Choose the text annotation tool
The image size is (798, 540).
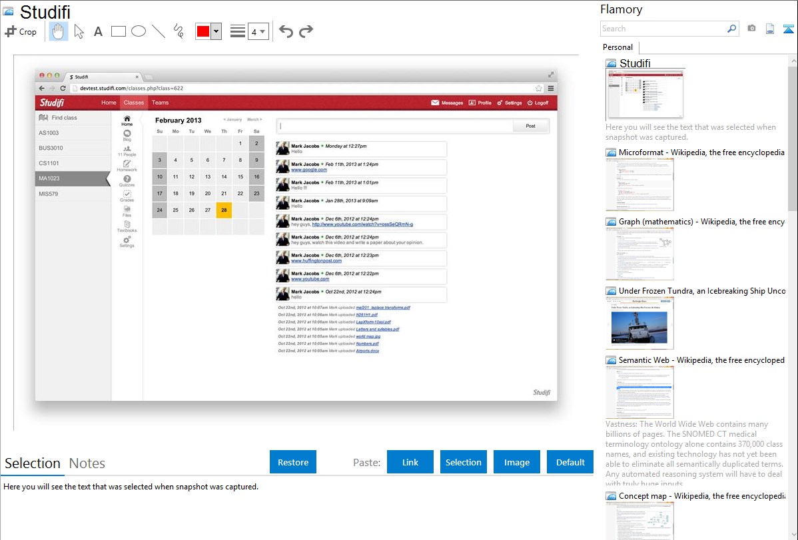click(98, 31)
